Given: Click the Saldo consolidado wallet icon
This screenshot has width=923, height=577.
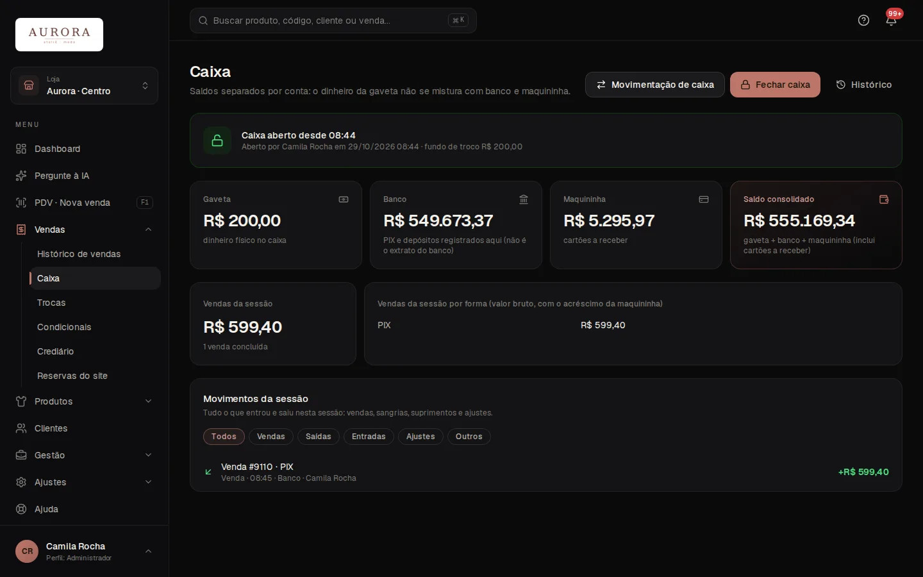Looking at the screenshot, I should pyautogui.click(x=884, y=199).
